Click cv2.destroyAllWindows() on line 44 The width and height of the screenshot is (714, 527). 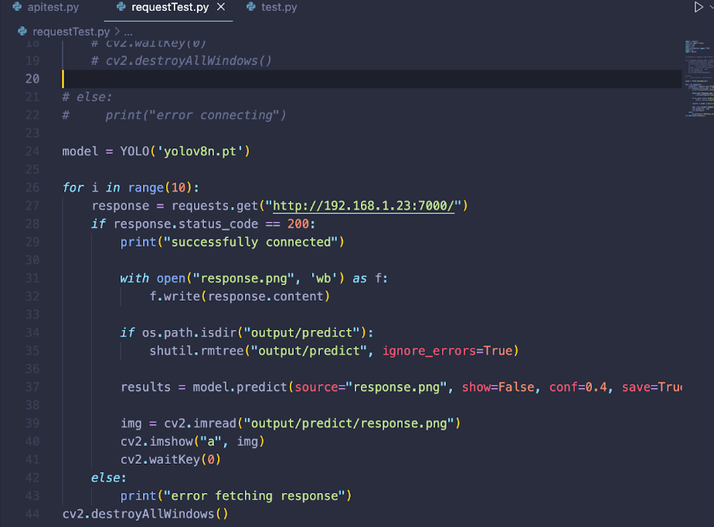point(145,514)
